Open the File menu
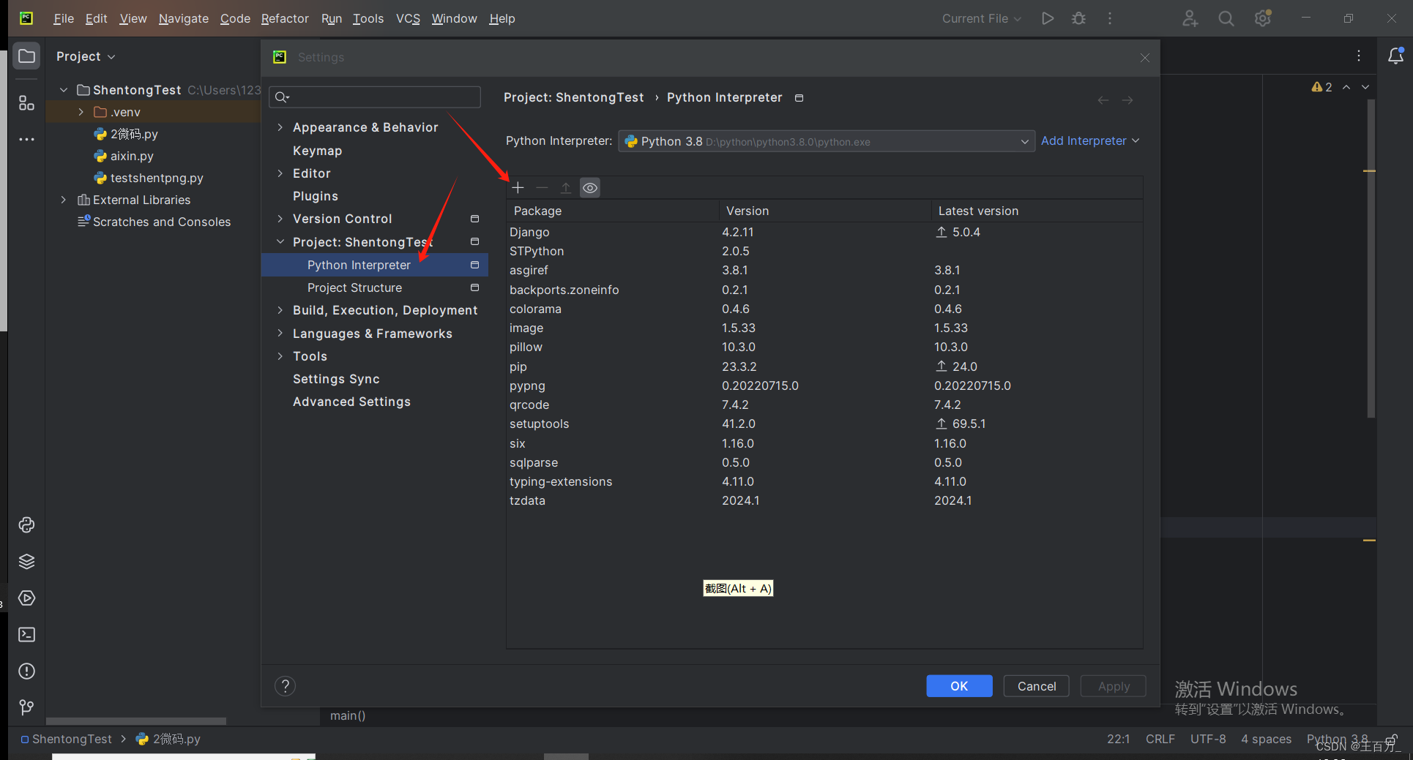 coord(64,18)
